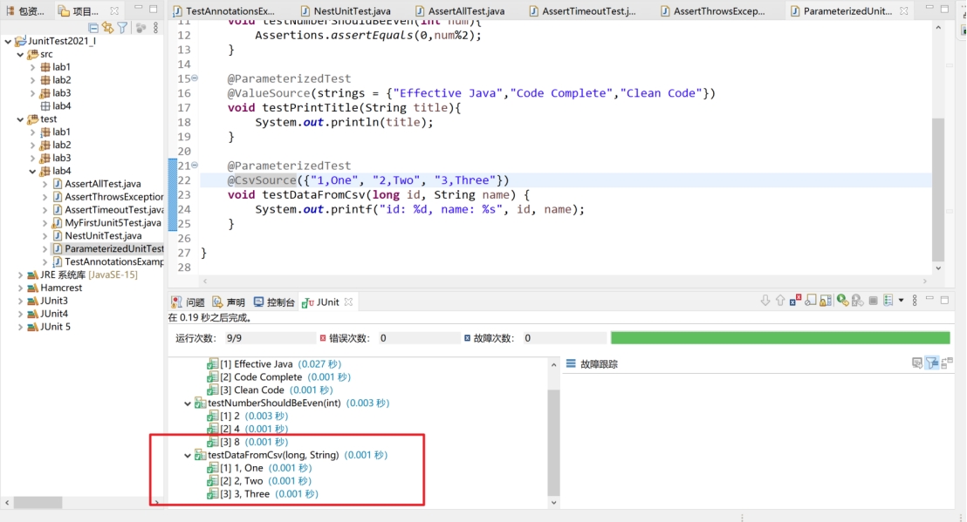967x522 pixels.
Task: Rerun only the failed tests
Action: click(856, 299)
